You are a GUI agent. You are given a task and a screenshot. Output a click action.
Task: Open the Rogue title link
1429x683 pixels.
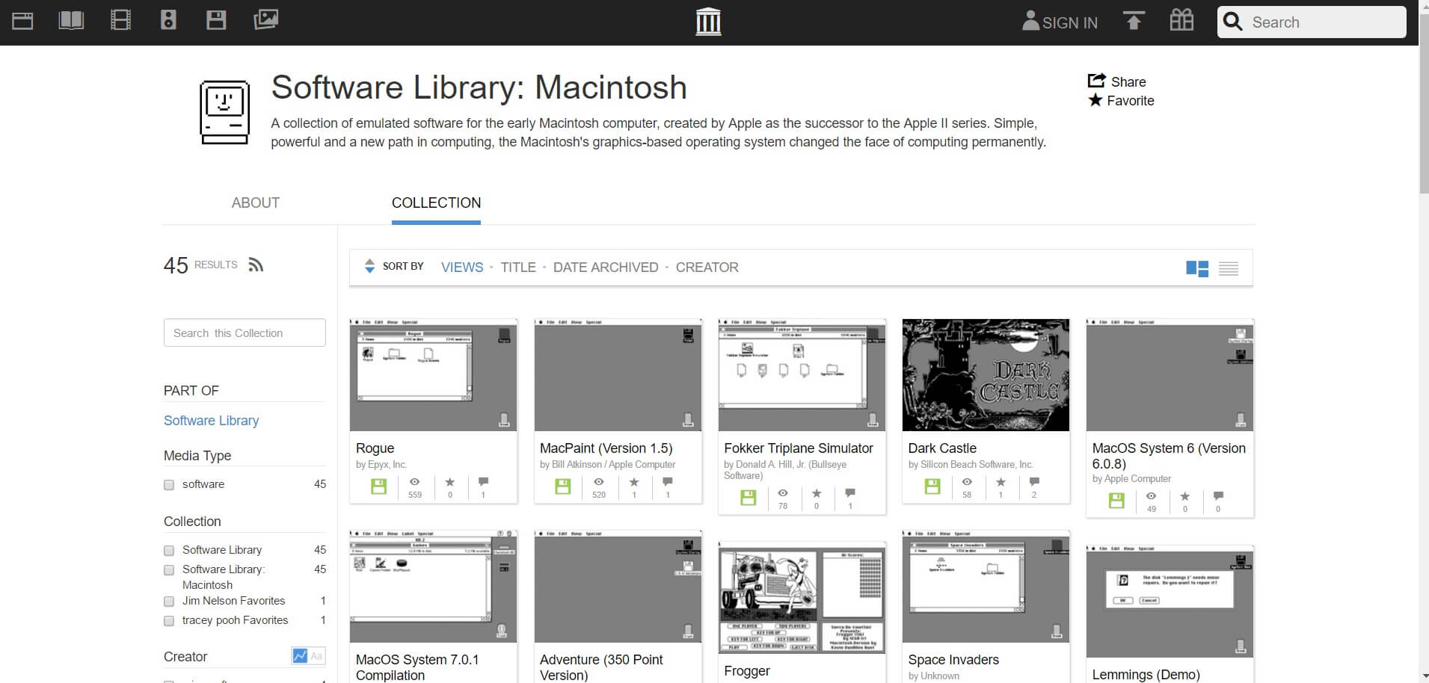(x=375, y=448)
